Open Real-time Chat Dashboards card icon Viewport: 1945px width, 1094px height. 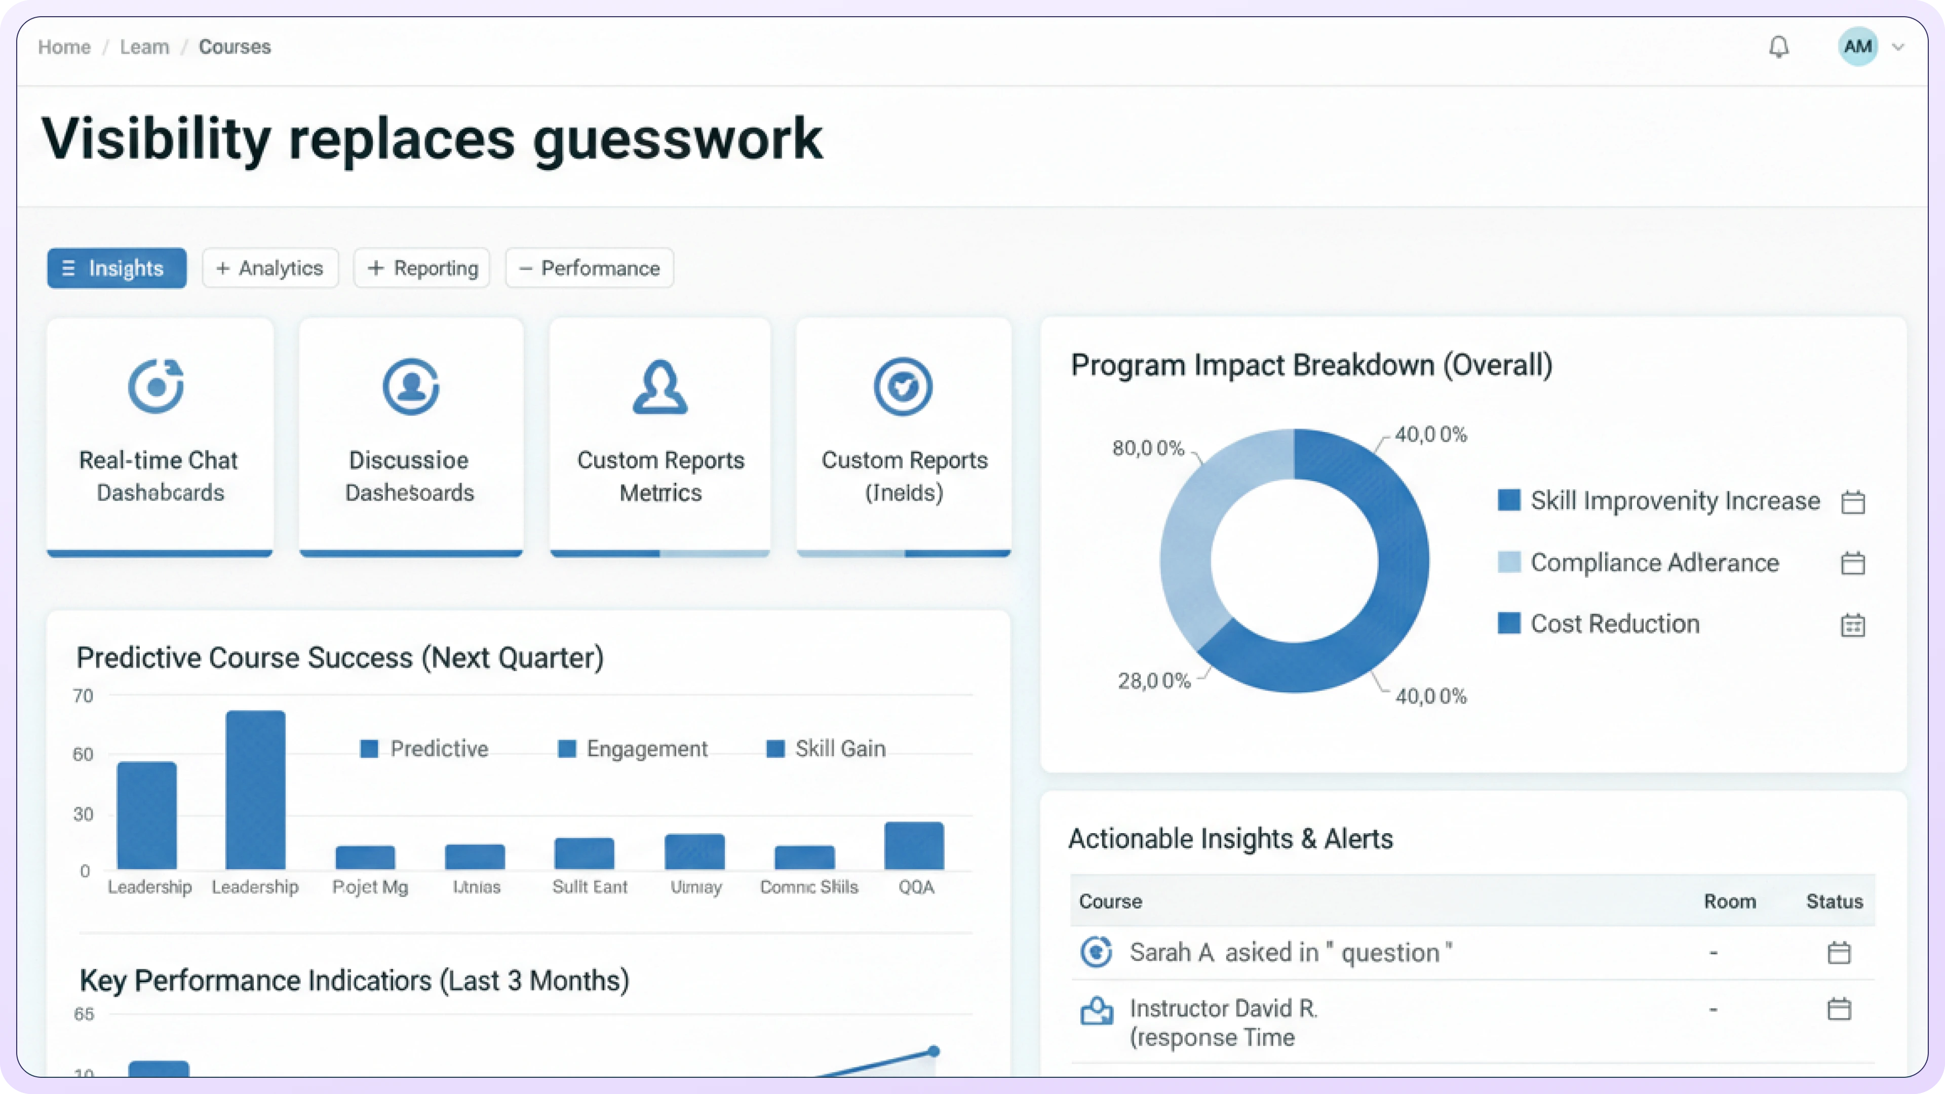(157, 386)
